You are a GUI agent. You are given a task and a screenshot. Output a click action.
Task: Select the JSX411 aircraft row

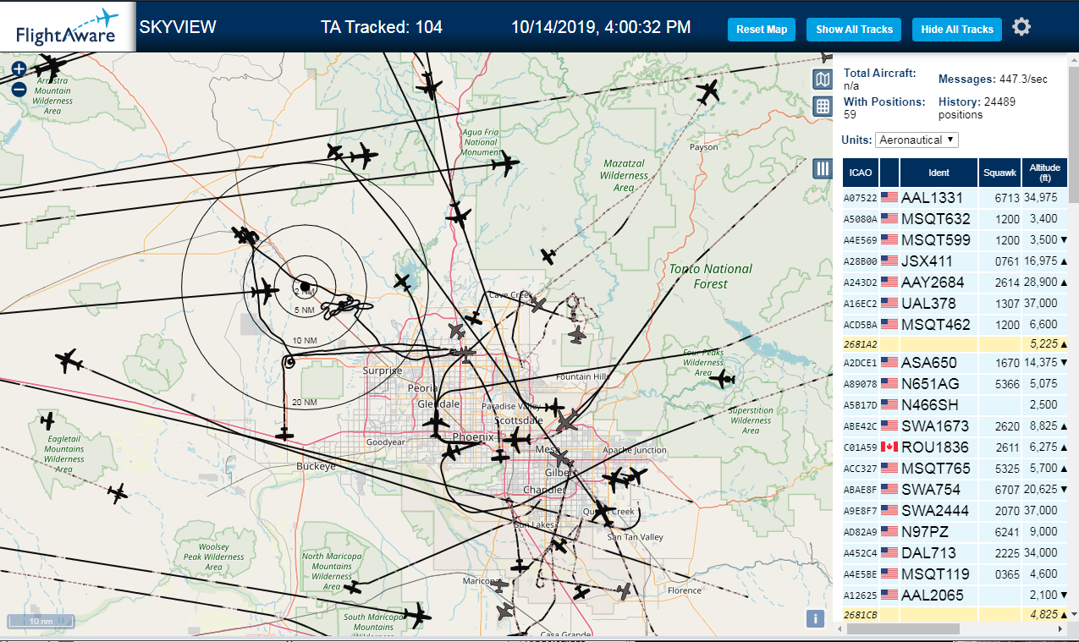(955, 261)
